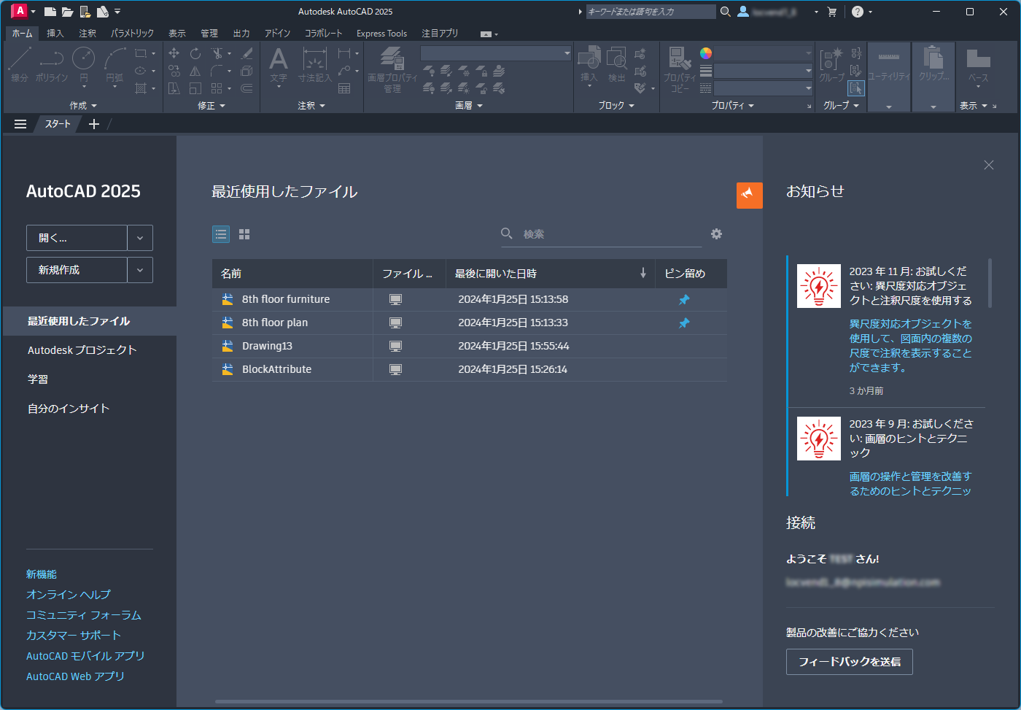The width and height of the screenshot is (1021, 710).
Task: Open the パラメトリック ribbon tab
Action: [132, 34]
